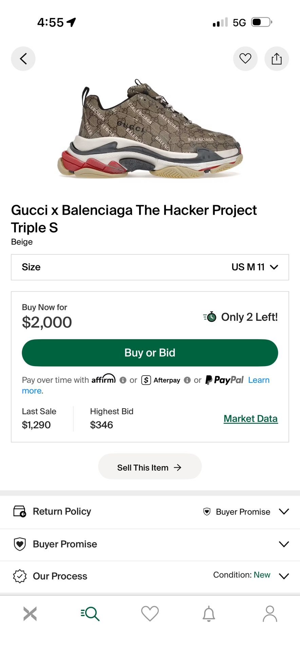Image resolution: width=300 pixels, height=652 pixels.
Task: Tap the info icon next to Afterpay
Action: click(187, 380)
